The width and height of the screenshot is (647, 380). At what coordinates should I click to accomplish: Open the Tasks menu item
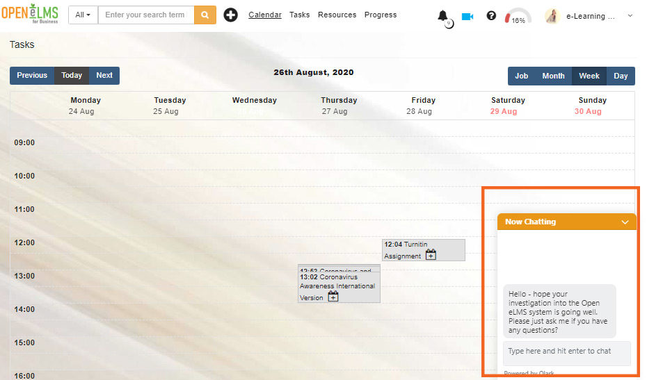300,15
